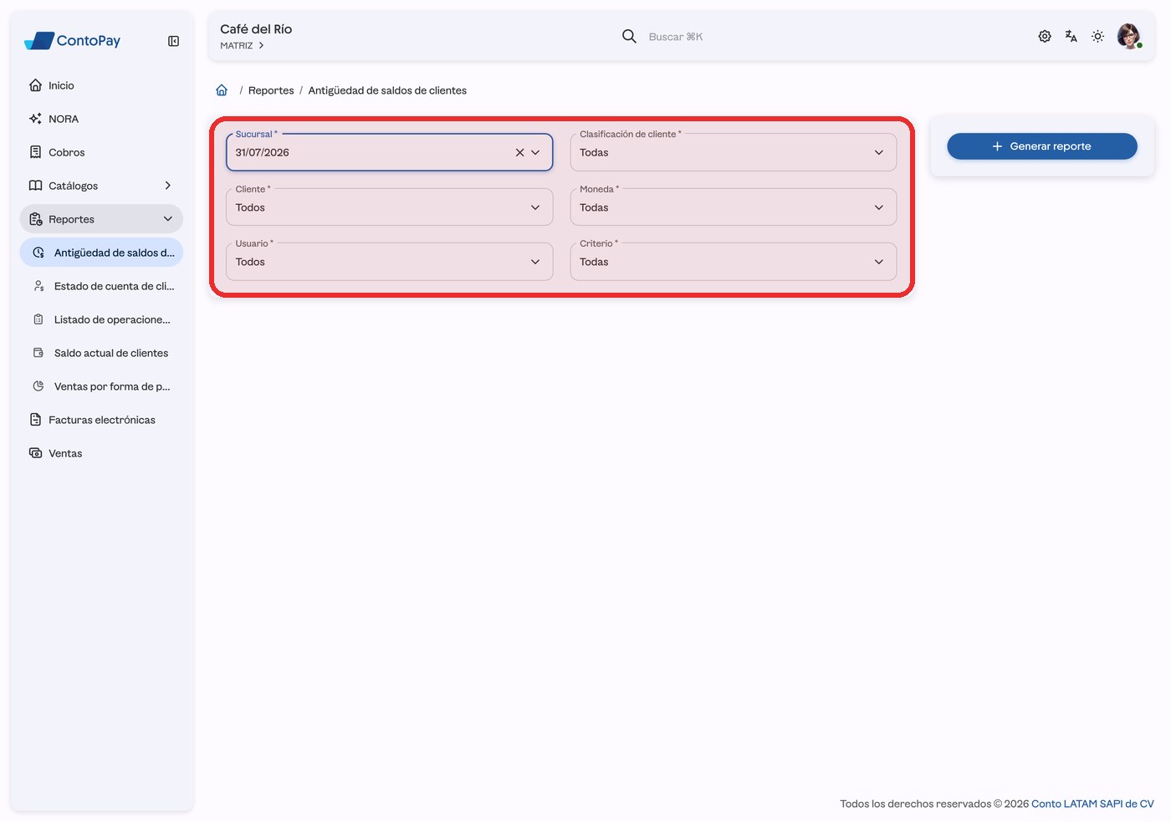Open Facturas electrónicas in sidebar
1171x822 pixels.
tap(101, 420)
